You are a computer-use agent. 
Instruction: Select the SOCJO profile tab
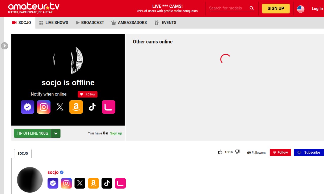(x=23, y=153)
